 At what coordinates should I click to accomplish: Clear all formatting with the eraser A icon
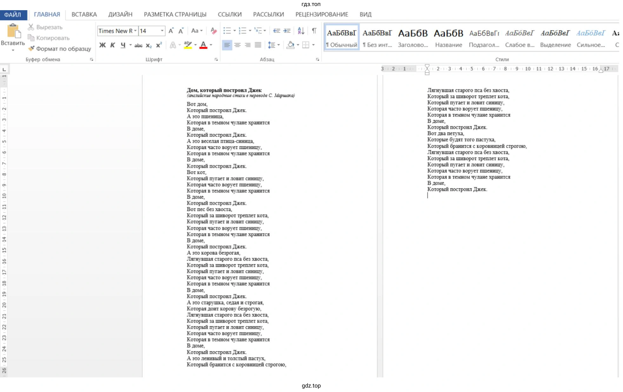click(x=214, y=31)
